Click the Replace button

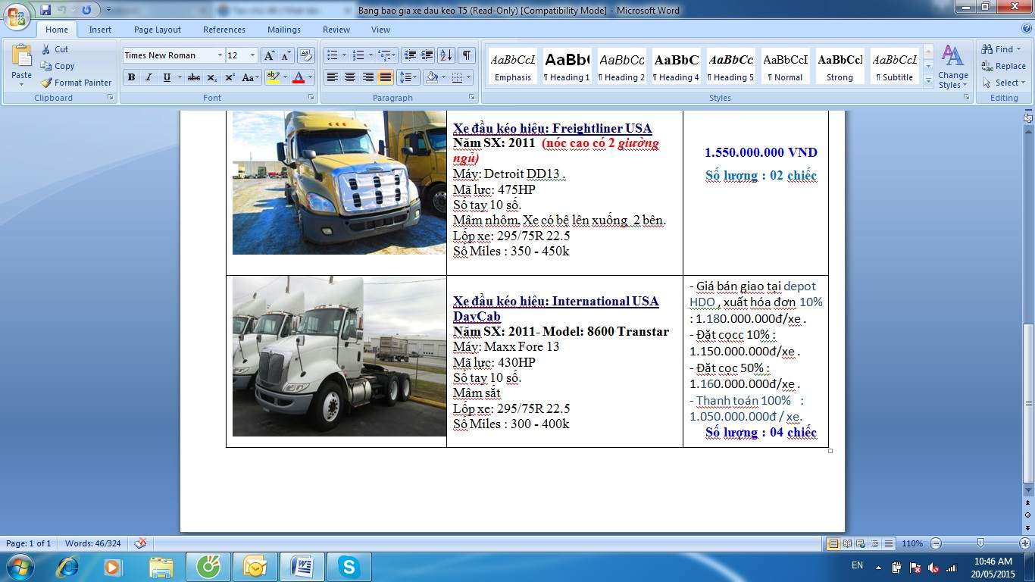click(1003, 66)
